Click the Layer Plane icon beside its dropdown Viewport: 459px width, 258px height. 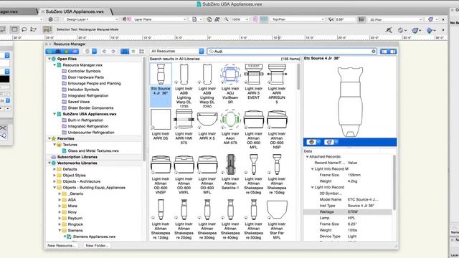[126, 19]
